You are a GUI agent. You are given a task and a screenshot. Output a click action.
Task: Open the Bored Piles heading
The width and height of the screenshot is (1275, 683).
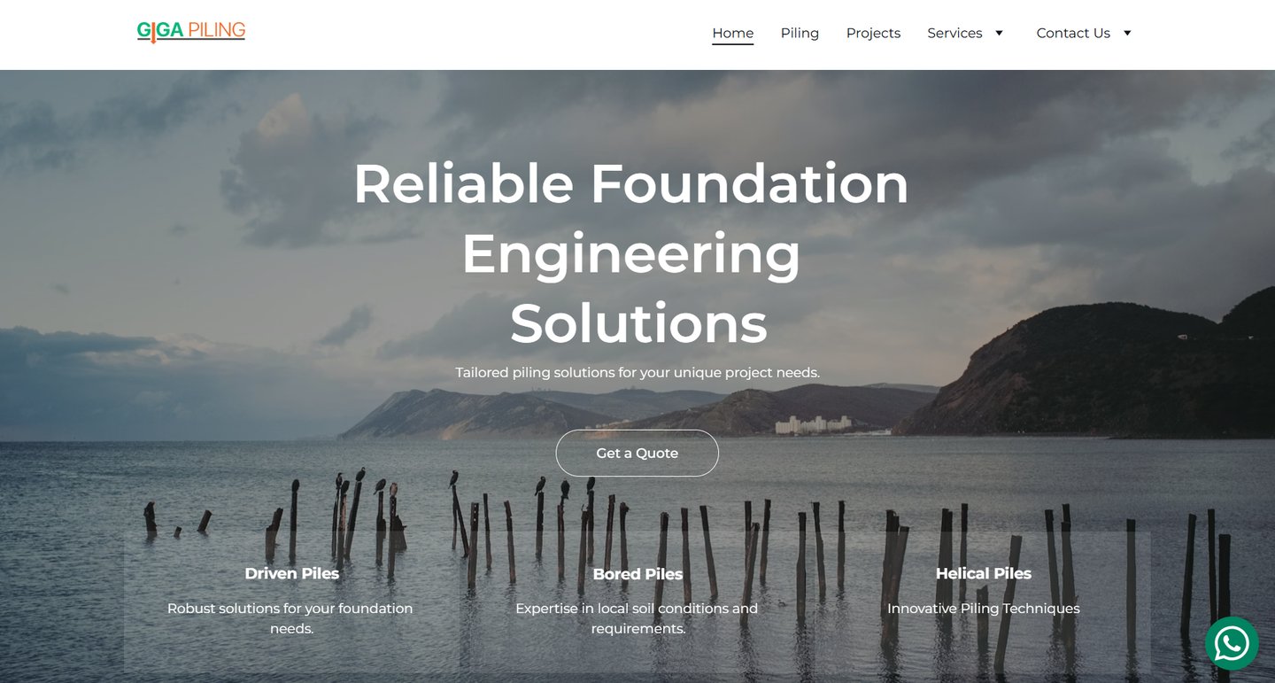(637, 574)
